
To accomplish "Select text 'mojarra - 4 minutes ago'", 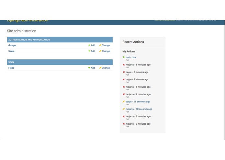I will [138, 94].
